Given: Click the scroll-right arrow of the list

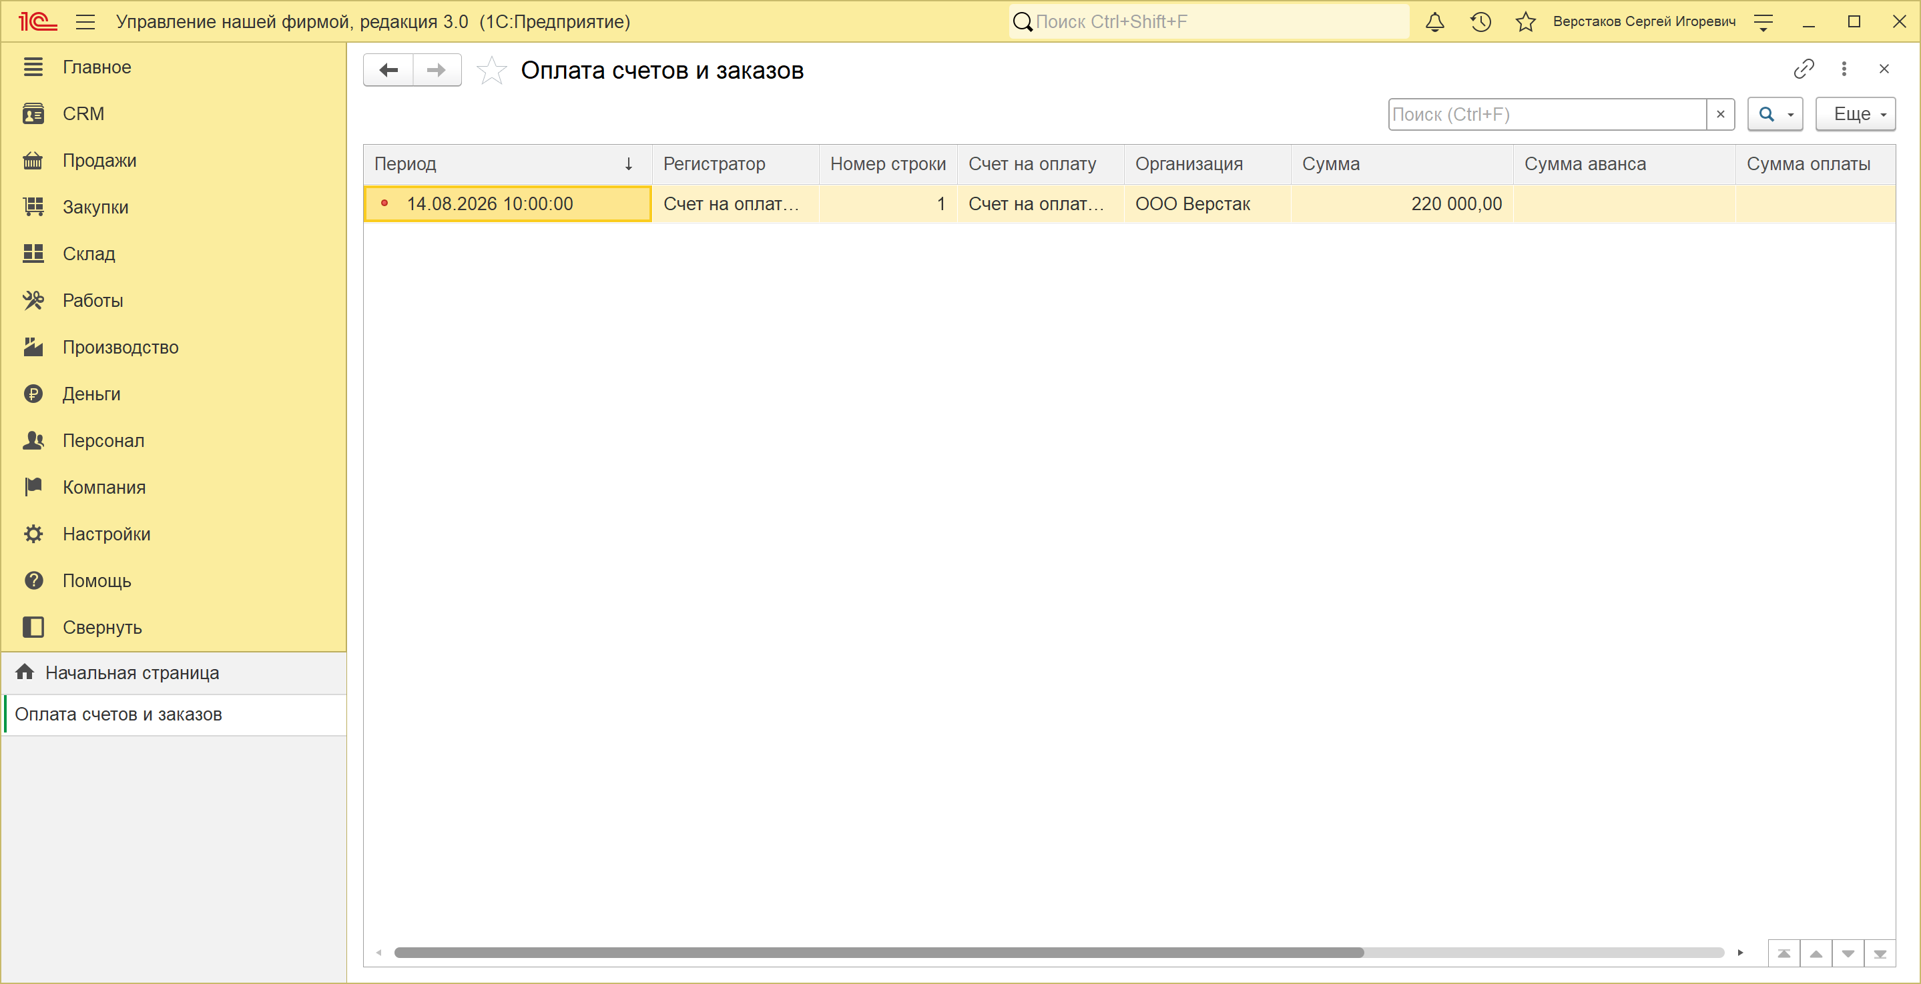Looking at the screenshot, I should (1740, 953).
